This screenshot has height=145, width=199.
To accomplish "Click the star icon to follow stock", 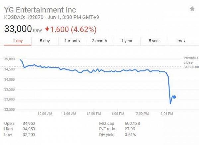I will 192,9.
